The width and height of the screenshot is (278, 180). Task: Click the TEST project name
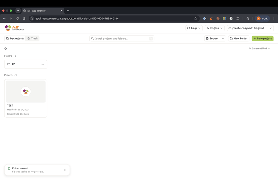point(10,106)
